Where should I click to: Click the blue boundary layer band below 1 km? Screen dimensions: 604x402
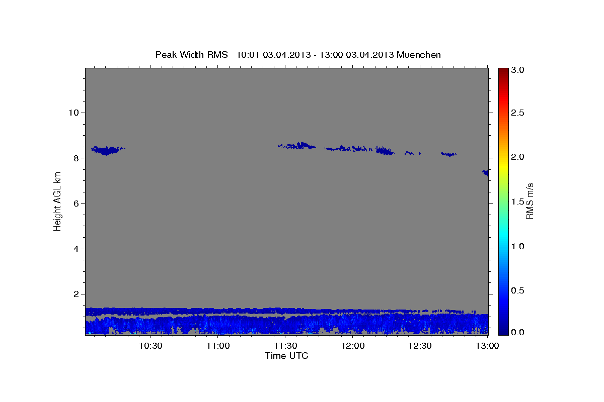pyautogui.click(x=287, y=324)
